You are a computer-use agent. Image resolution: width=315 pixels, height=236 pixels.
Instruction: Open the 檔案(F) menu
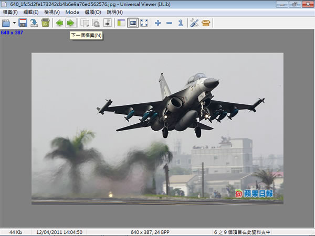[x=10, y=12]
